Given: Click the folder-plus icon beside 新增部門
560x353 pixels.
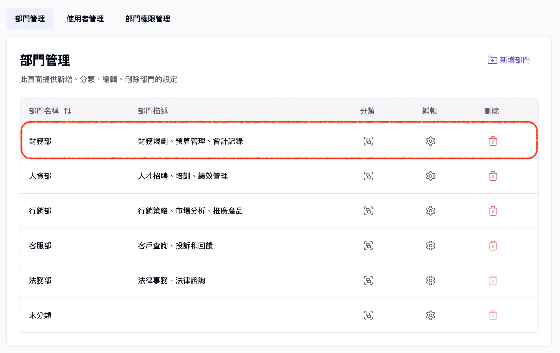Looking at the screenshot, I should pyautogui.click(x=492, y=61).
